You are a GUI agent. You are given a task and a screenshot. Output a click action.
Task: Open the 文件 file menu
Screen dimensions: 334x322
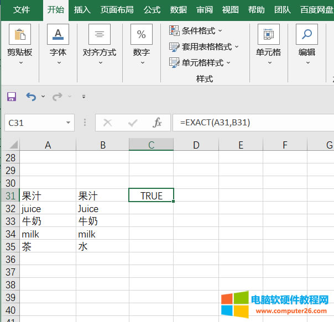[x=22, y=9]
